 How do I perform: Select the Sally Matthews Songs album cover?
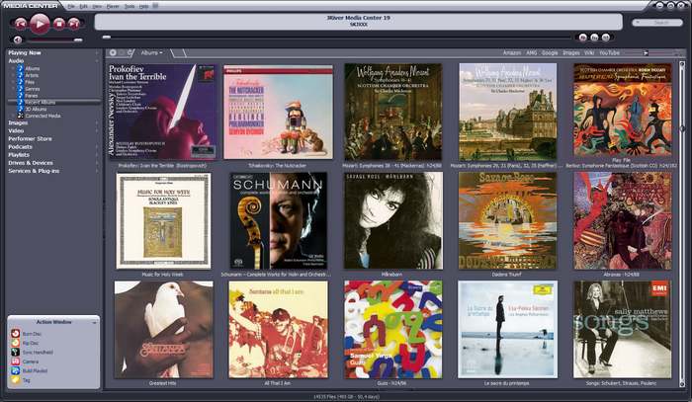(x=622, y=329)
